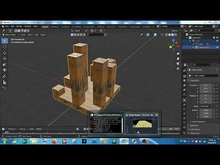Switch to wireframe viewport shading
This screenshot has width=220, height=165.
pos(166,35)
